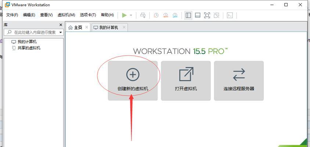Open the snapshot manager icon

pos(175,15)
